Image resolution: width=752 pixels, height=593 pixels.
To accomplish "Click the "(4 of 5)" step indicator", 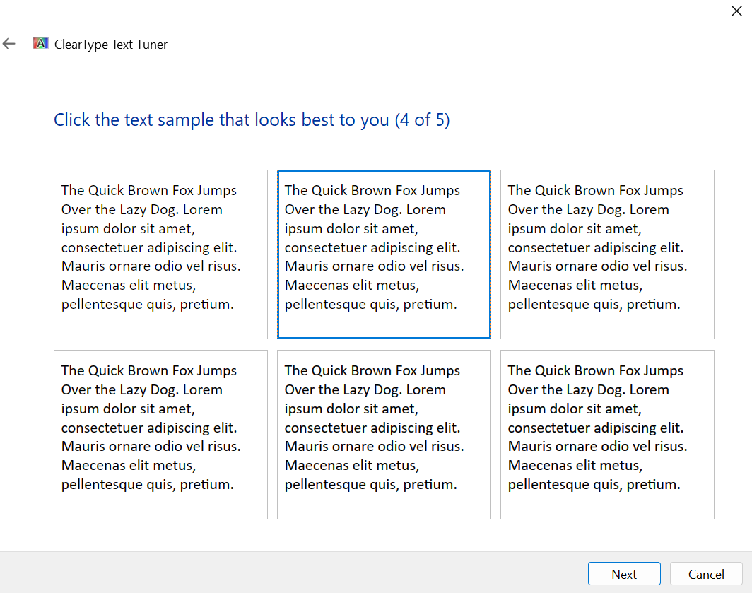I will point(422,120).
